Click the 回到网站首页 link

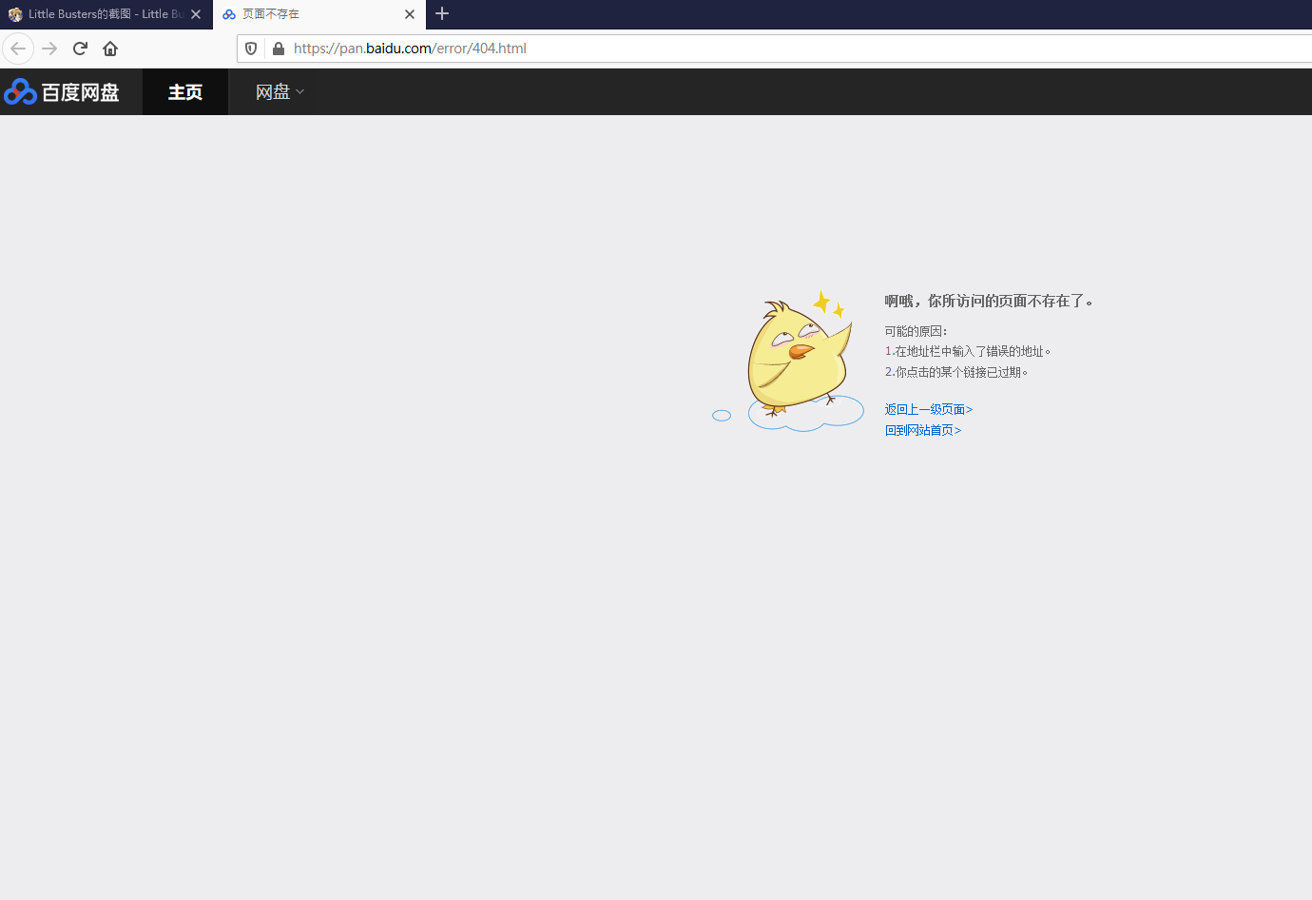[x=923, y=430]
